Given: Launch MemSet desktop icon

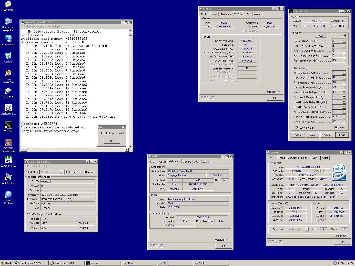Looking at the screenshot, I should coord(8,127).
